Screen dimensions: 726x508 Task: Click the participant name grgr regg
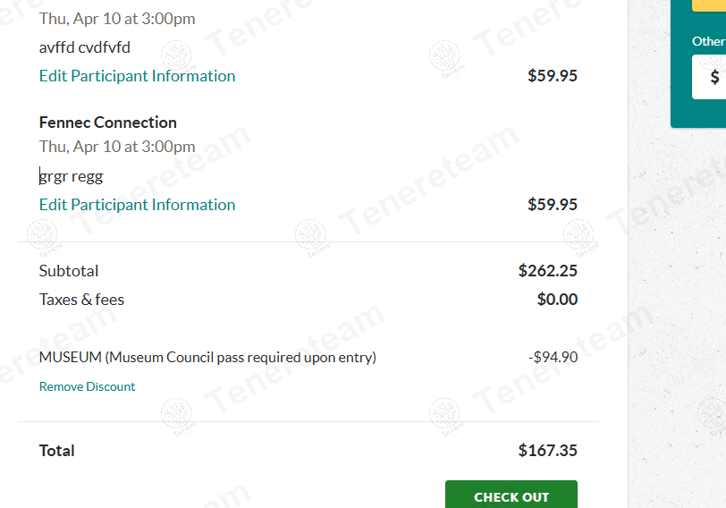click(x=72, y=176)
